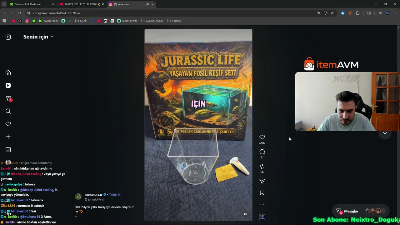Reload the Instagram page
This screenshot has width=400, height=225.
click(20, 13)
